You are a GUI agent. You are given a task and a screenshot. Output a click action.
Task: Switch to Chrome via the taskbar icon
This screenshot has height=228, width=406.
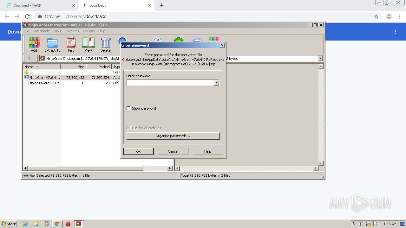pos(57,224)
